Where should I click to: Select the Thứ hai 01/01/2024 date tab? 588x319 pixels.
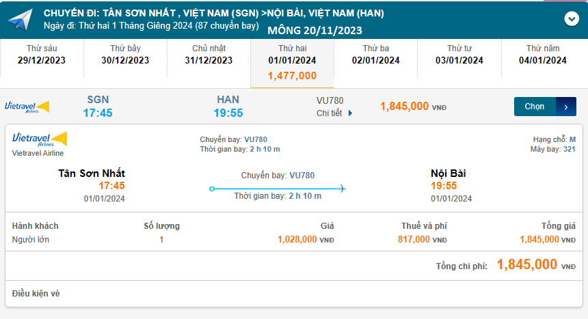pos(292,63)
